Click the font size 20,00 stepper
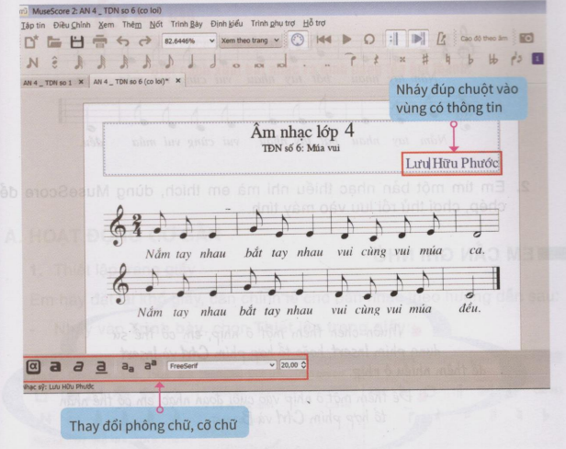The image size is (566, 449). [x=294, y=365]
